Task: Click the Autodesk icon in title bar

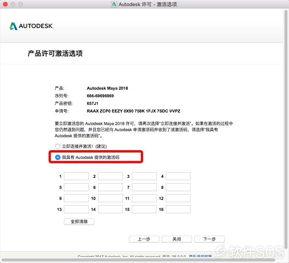Action: [x=114, y=4]
